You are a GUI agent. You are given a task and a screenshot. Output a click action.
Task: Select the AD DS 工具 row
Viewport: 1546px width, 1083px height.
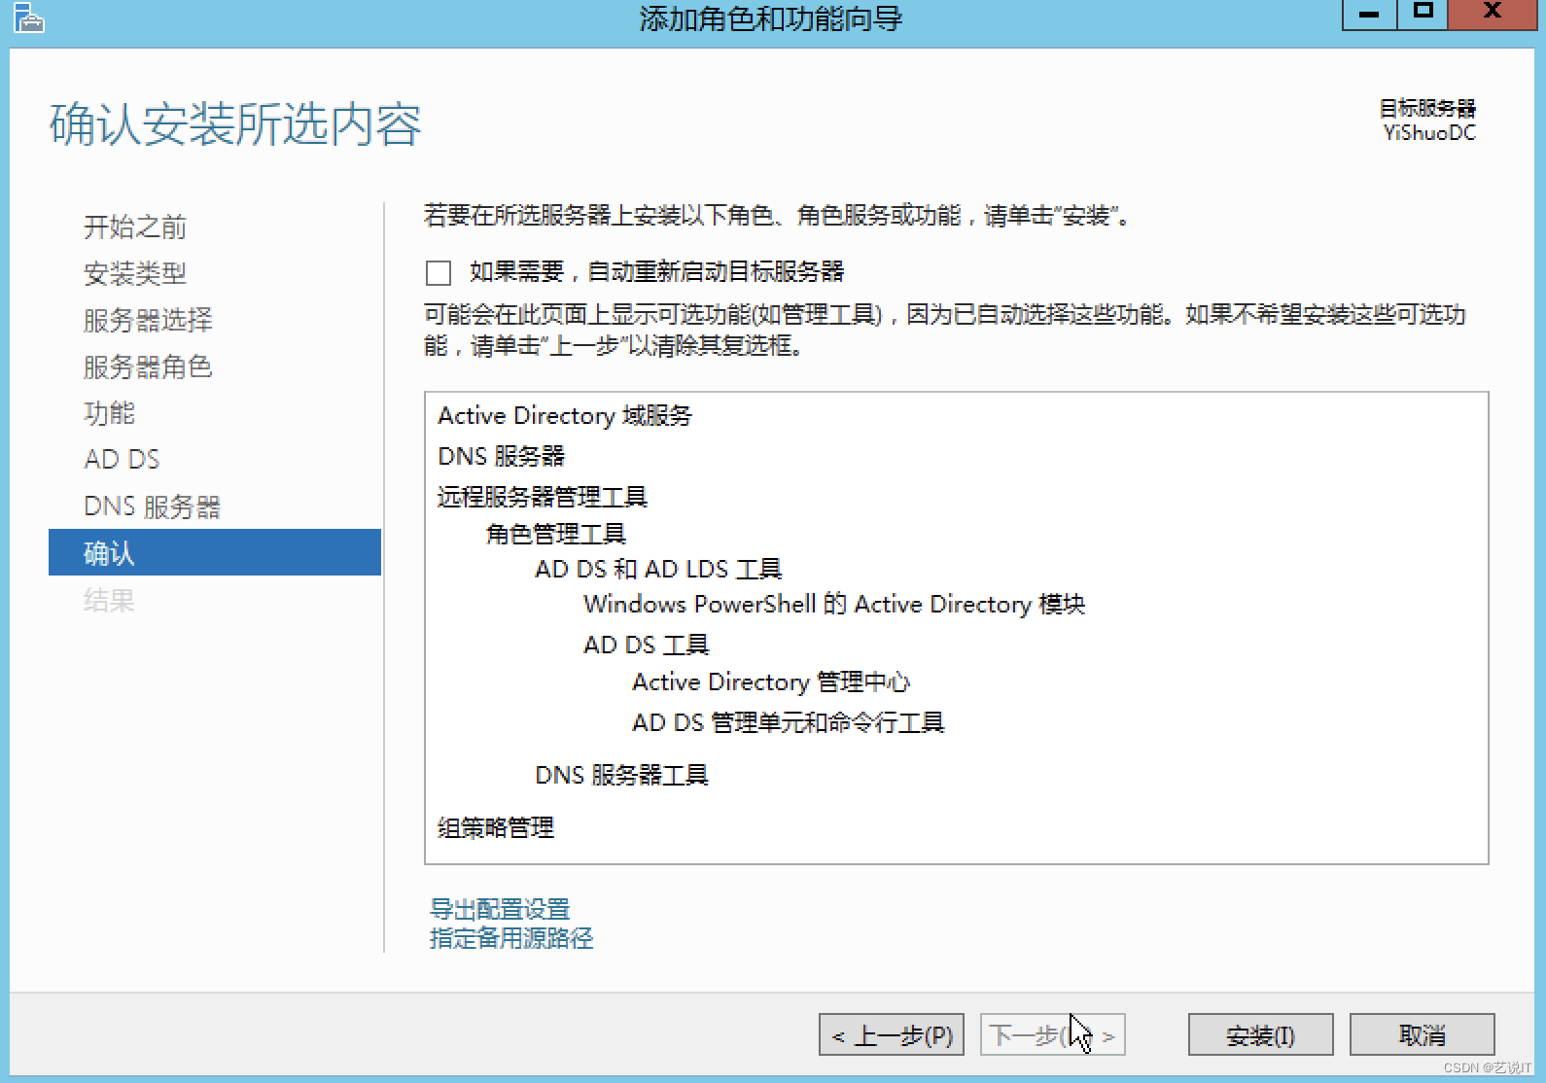point(647,645)
